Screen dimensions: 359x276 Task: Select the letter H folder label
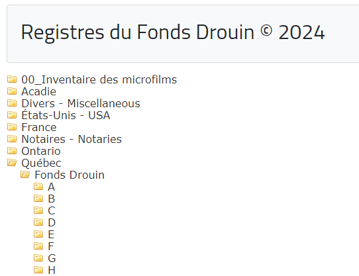(x=52, y=270)
